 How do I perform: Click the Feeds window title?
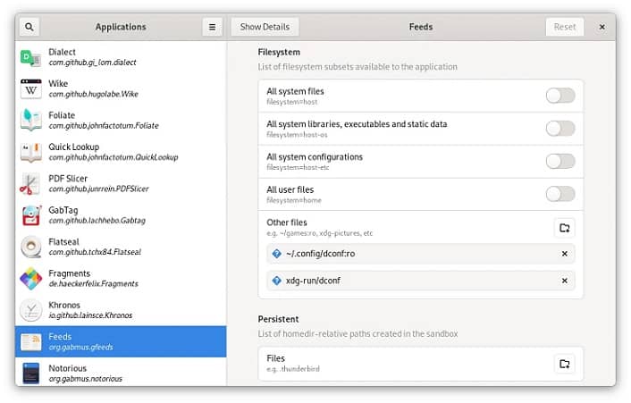click(421, 27)
